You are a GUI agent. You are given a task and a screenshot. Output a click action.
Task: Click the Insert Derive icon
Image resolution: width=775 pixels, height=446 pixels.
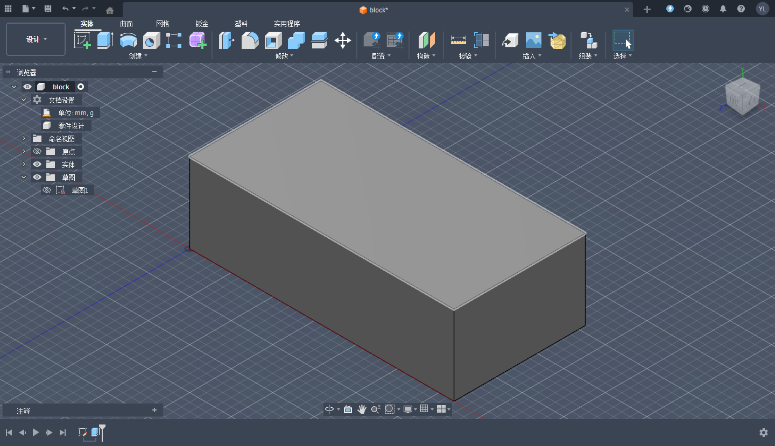click(x=510, y=40)
